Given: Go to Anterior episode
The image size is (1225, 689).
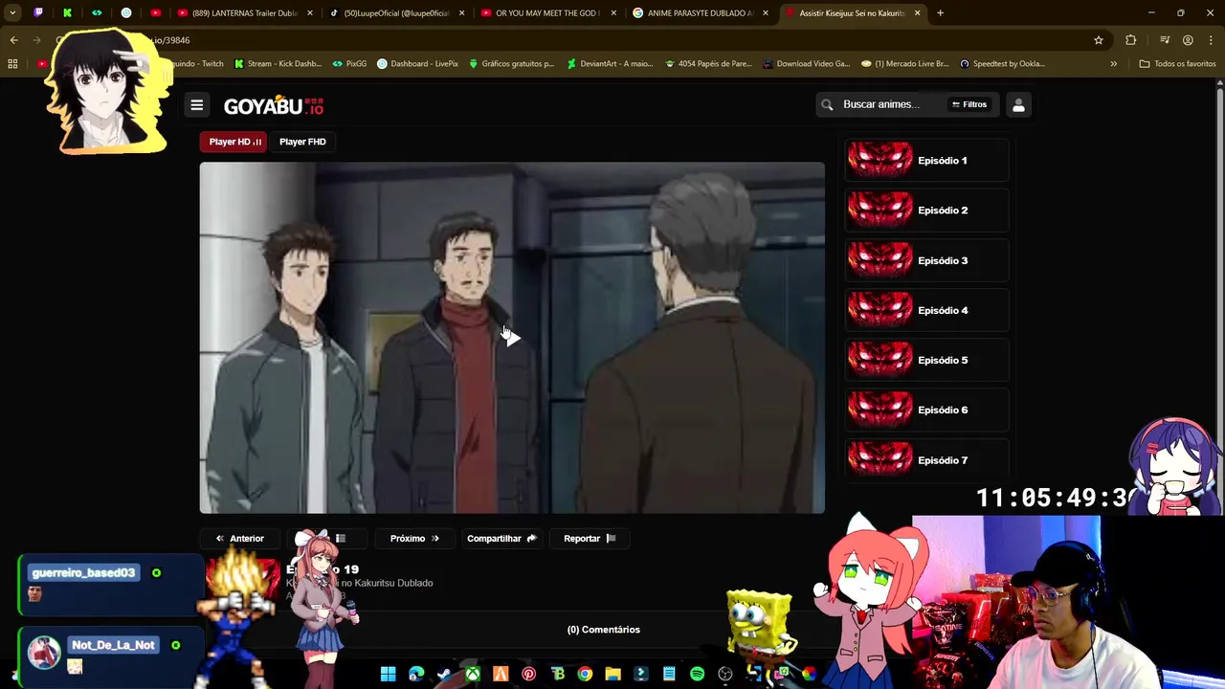Looking at the screenshot, I should click(239, 538).
